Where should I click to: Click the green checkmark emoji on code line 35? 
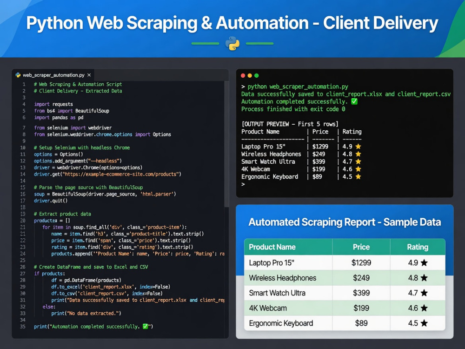(x=145, y=327)
